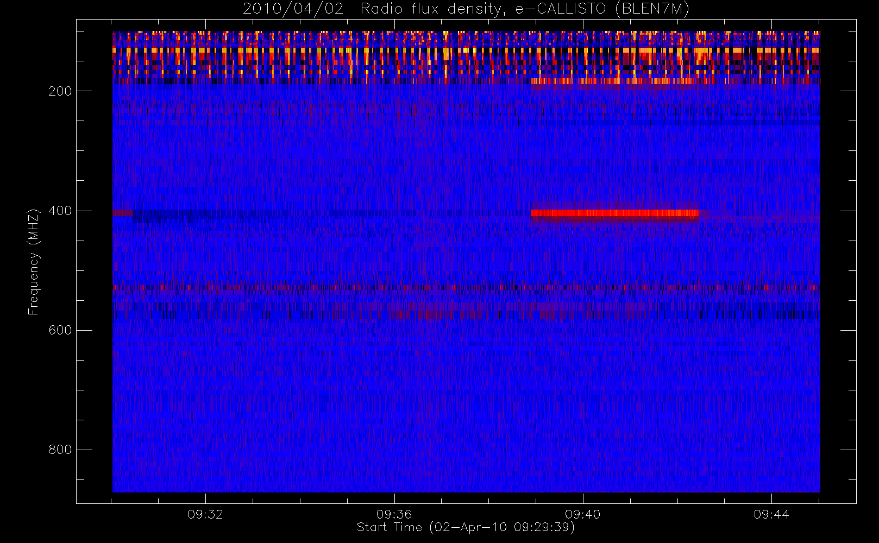
Task: Click the 800 frequency axis label
Action: coord(60,450)
